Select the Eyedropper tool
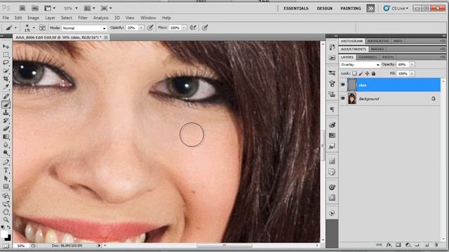 tap(6, 87)
